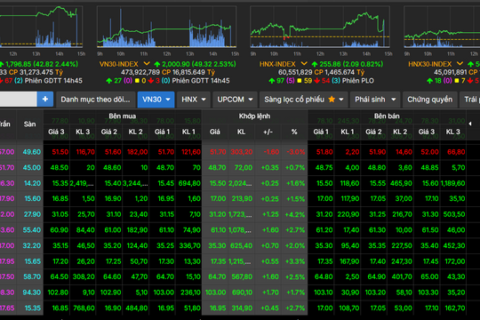Click the blue plus add button
This screenshot has width=480, height=320.
45,100
